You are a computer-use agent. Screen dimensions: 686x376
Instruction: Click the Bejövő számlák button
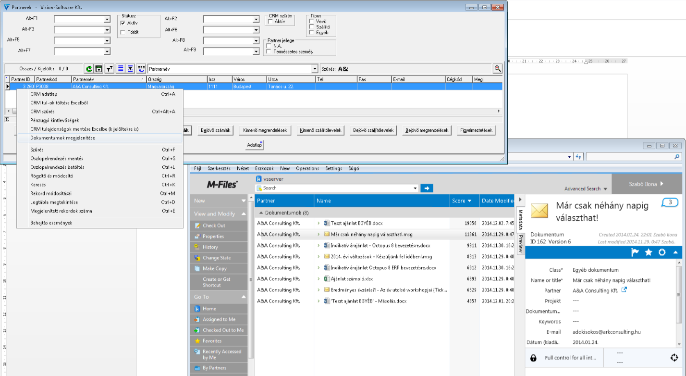[216, 130]
